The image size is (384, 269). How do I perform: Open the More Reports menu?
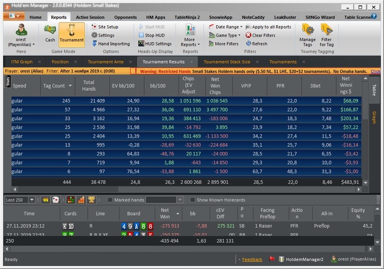click(190, 35)
